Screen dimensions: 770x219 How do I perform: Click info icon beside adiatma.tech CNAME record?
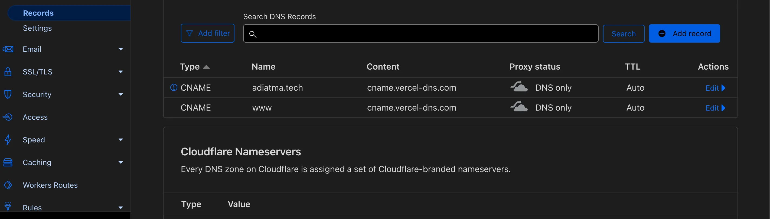click(x=174, y=87)
